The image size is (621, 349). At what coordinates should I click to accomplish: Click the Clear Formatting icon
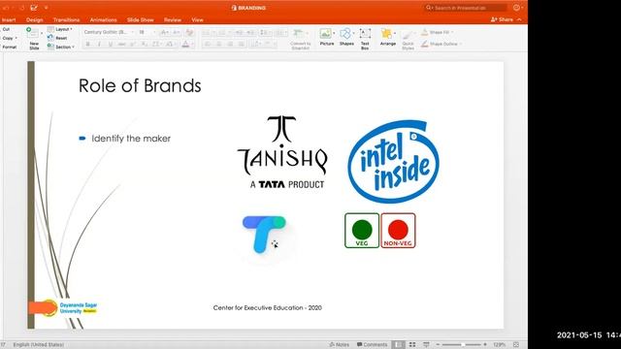(190, 32)
